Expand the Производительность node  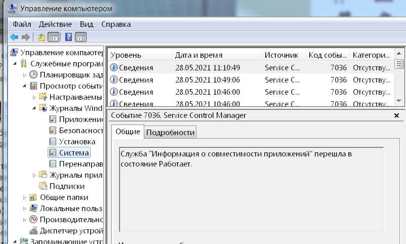pyautogui.click(x=25, y=220)
